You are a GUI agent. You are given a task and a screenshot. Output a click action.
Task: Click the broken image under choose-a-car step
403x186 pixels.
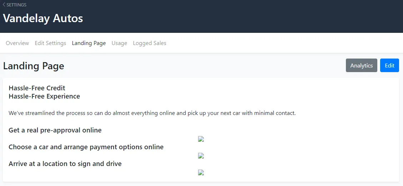tap(201, 156)
